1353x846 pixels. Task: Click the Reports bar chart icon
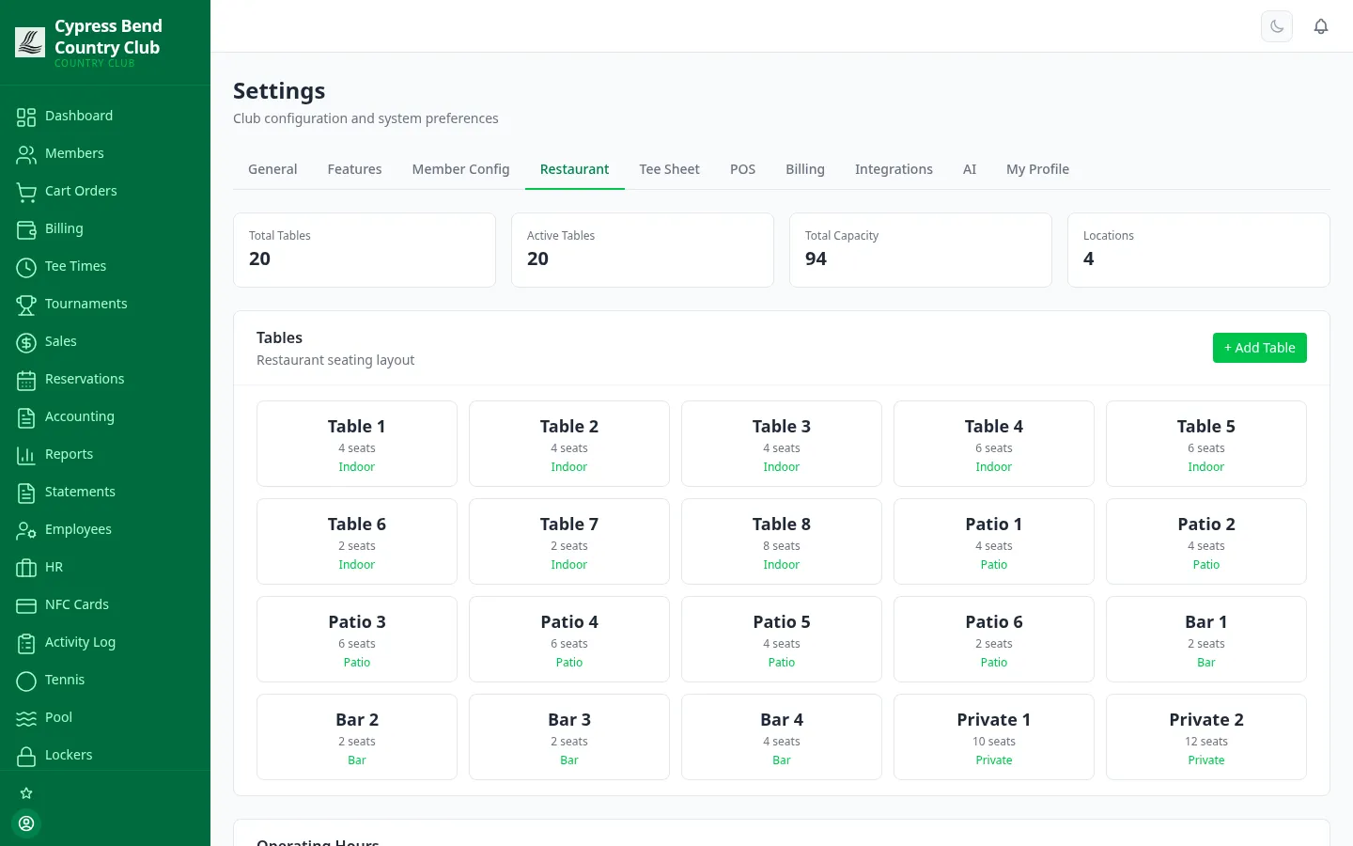point(26,455)
